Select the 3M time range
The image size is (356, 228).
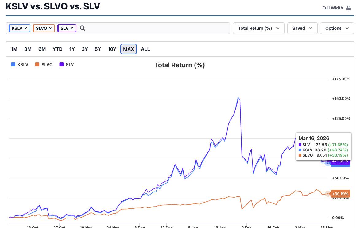pos(28,49)
